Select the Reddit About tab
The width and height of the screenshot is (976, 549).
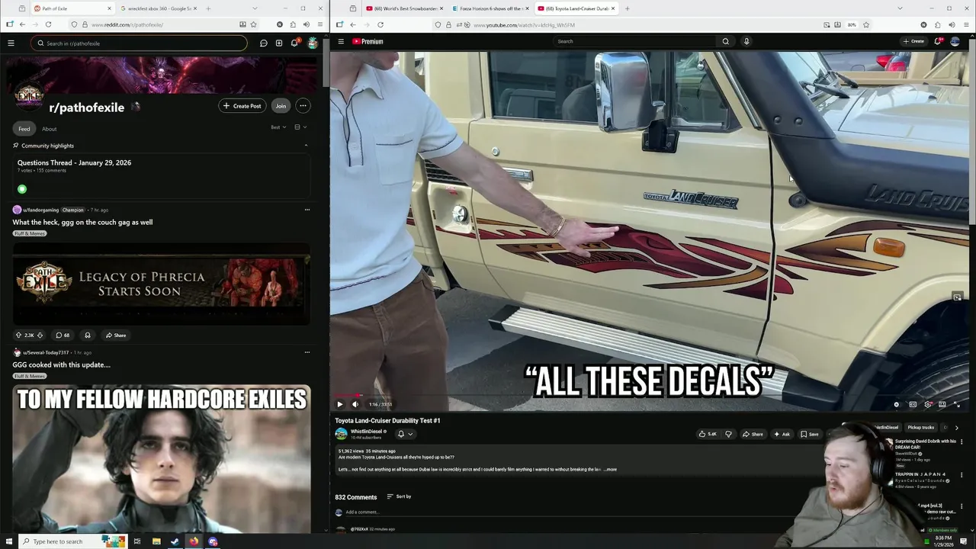point(49,129)
